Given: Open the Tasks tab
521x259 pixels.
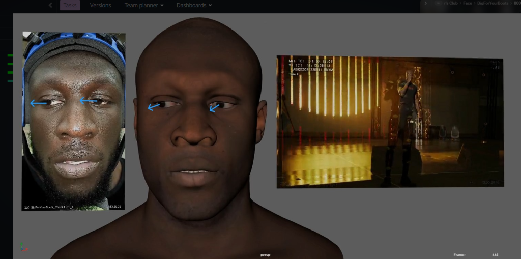Looking at the screenshot, I should (x=70, y=5).
